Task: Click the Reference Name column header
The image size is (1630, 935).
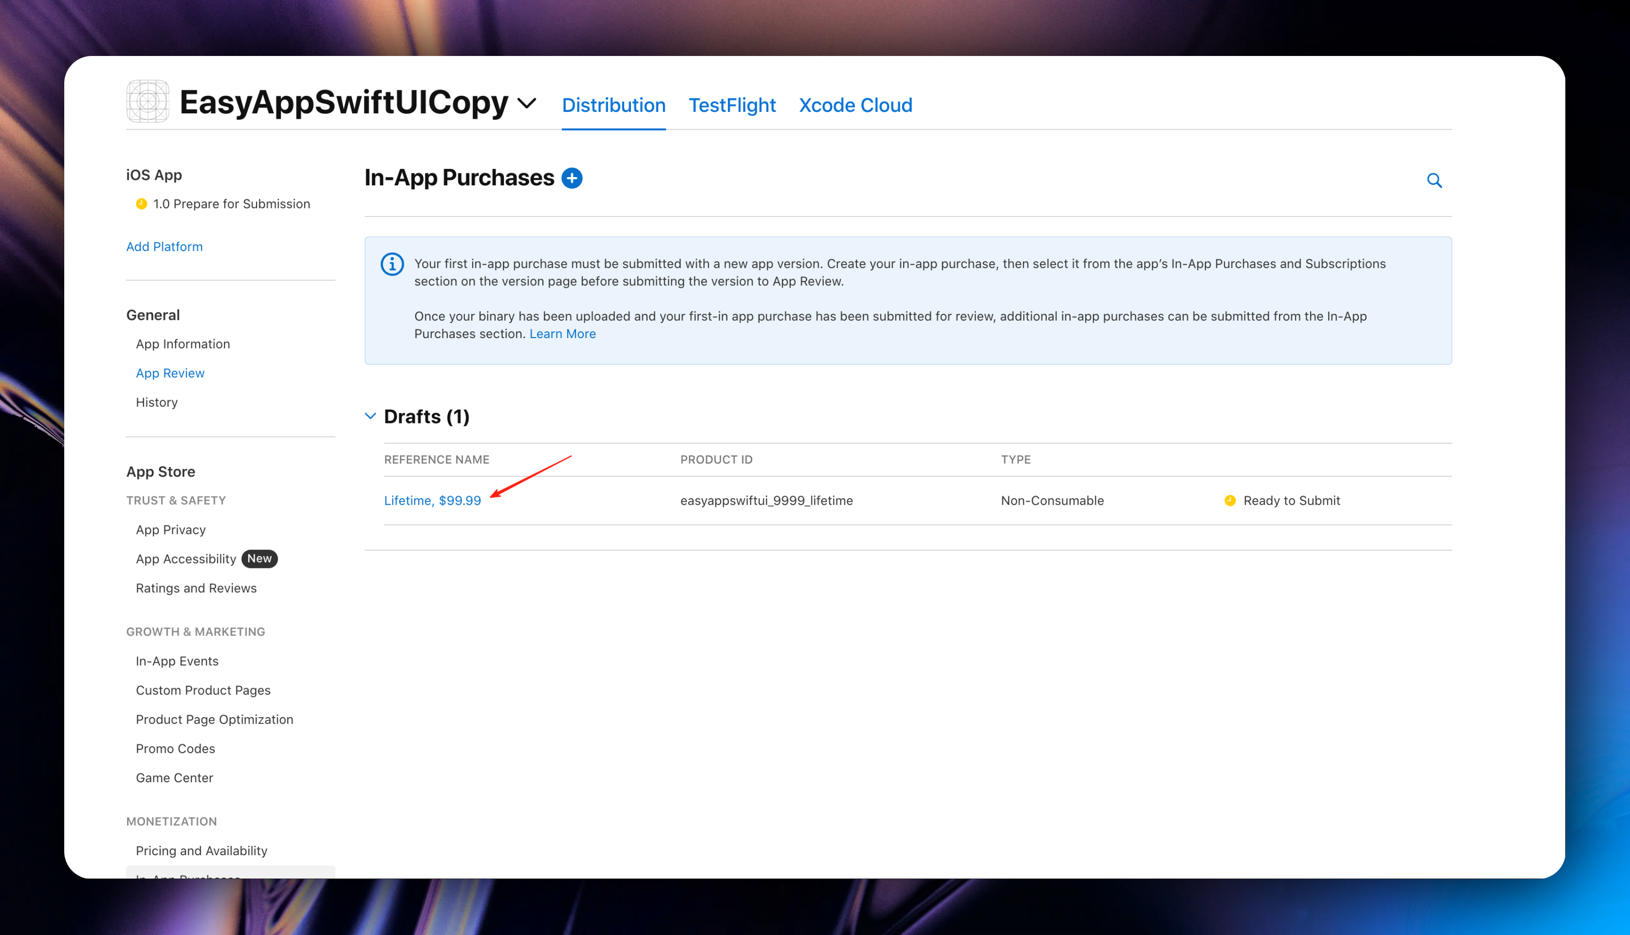Action: point(437,460)
